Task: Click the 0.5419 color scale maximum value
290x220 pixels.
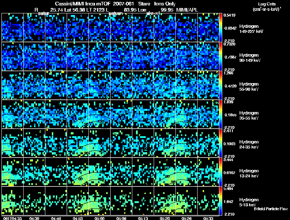Action: pyautogui.click(x=229, y=15)
